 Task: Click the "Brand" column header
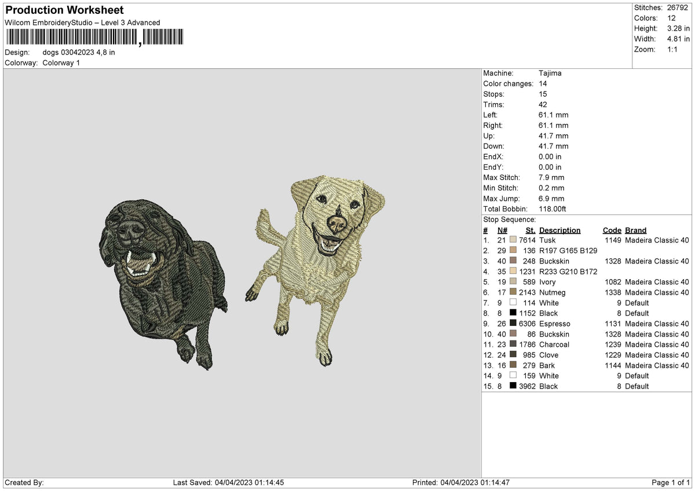tap(635, 230)
